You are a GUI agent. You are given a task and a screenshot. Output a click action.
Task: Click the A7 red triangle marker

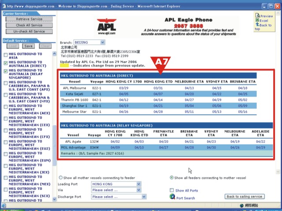click(162, 64)
